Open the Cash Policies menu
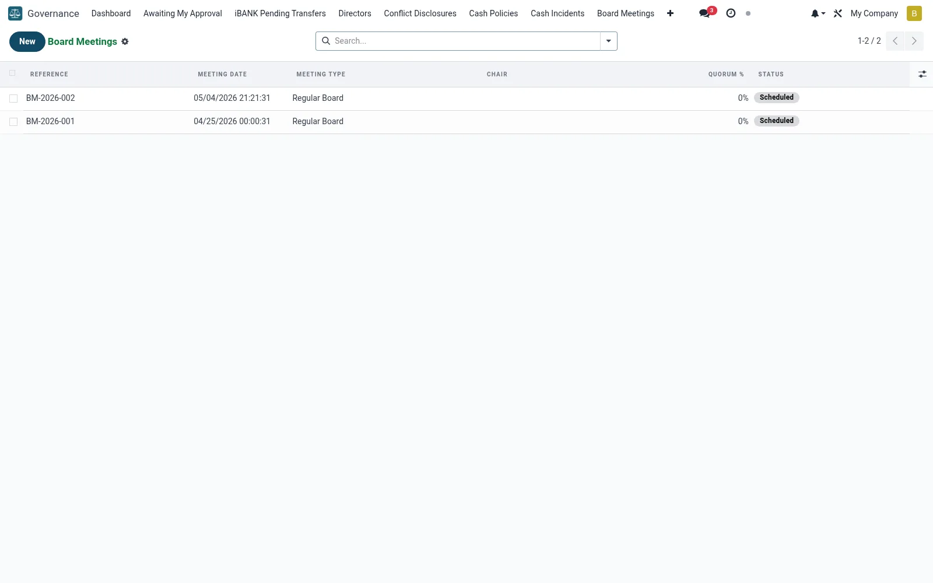This screenshot has height=583, width=933. [493, 13]
